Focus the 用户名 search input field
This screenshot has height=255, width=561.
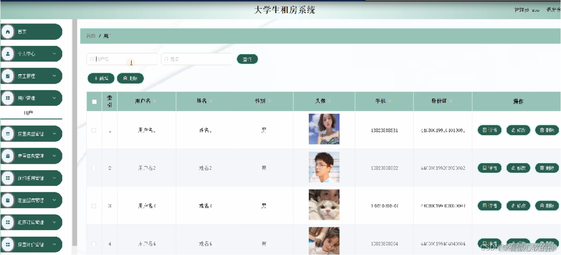point(122,59)
